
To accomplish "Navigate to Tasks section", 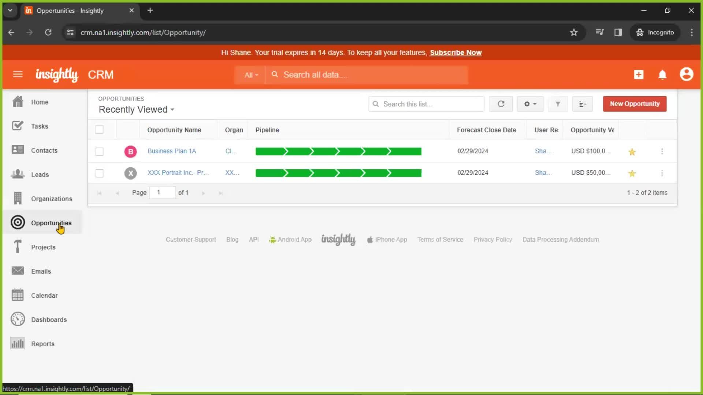I will coord(40,126).
